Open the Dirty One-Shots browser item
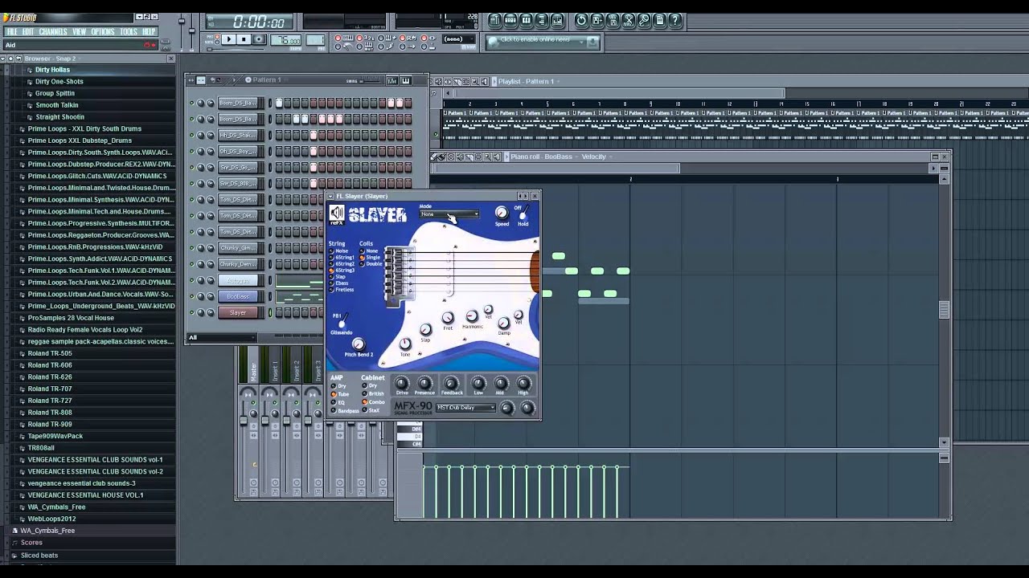1029x578 pixels. (x=59, y=81)
